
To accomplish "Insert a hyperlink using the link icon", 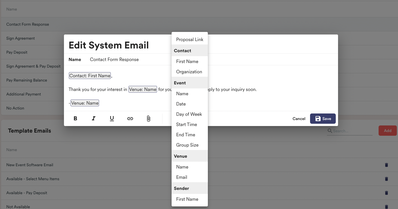I will pos(130,118).
